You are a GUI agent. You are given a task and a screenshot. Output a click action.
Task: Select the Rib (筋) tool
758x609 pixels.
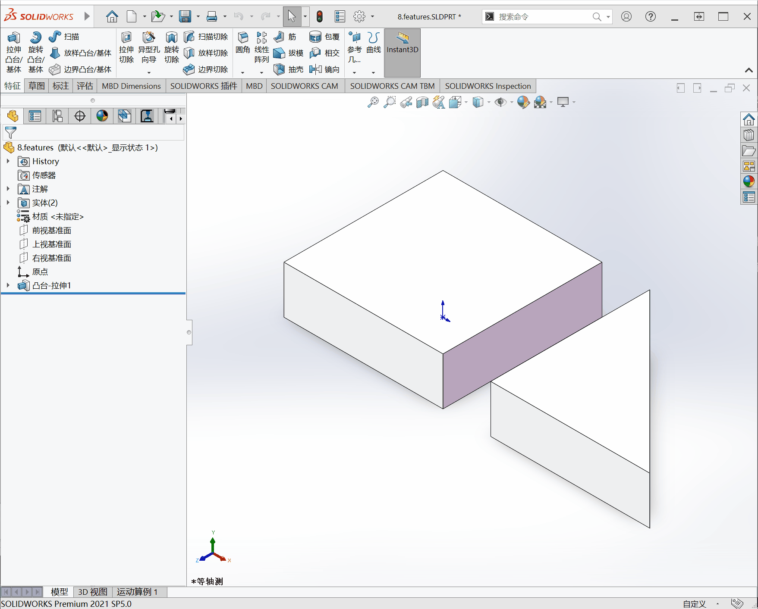285,37
